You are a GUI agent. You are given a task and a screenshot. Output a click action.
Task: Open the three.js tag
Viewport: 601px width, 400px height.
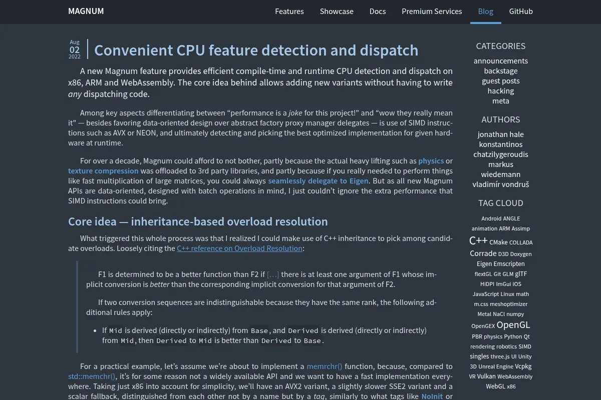tap(500, 356)
